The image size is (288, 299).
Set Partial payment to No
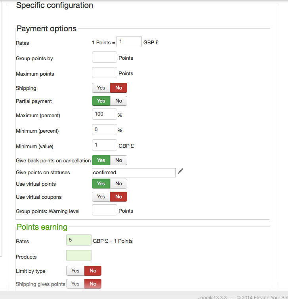click(x=118, y=101)
